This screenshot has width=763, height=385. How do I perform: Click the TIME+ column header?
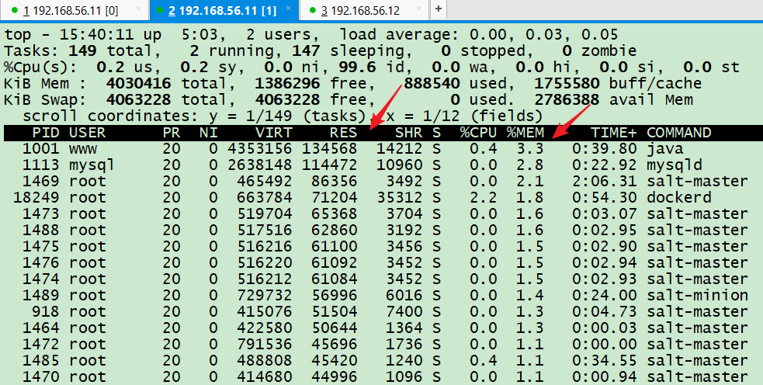tap(614, 133)
